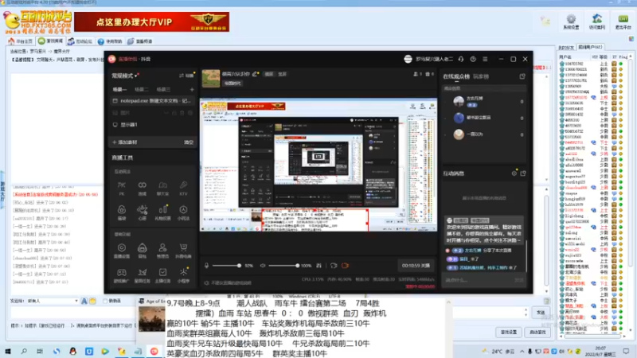Open the Games tool with linked-rings icon

143,188
